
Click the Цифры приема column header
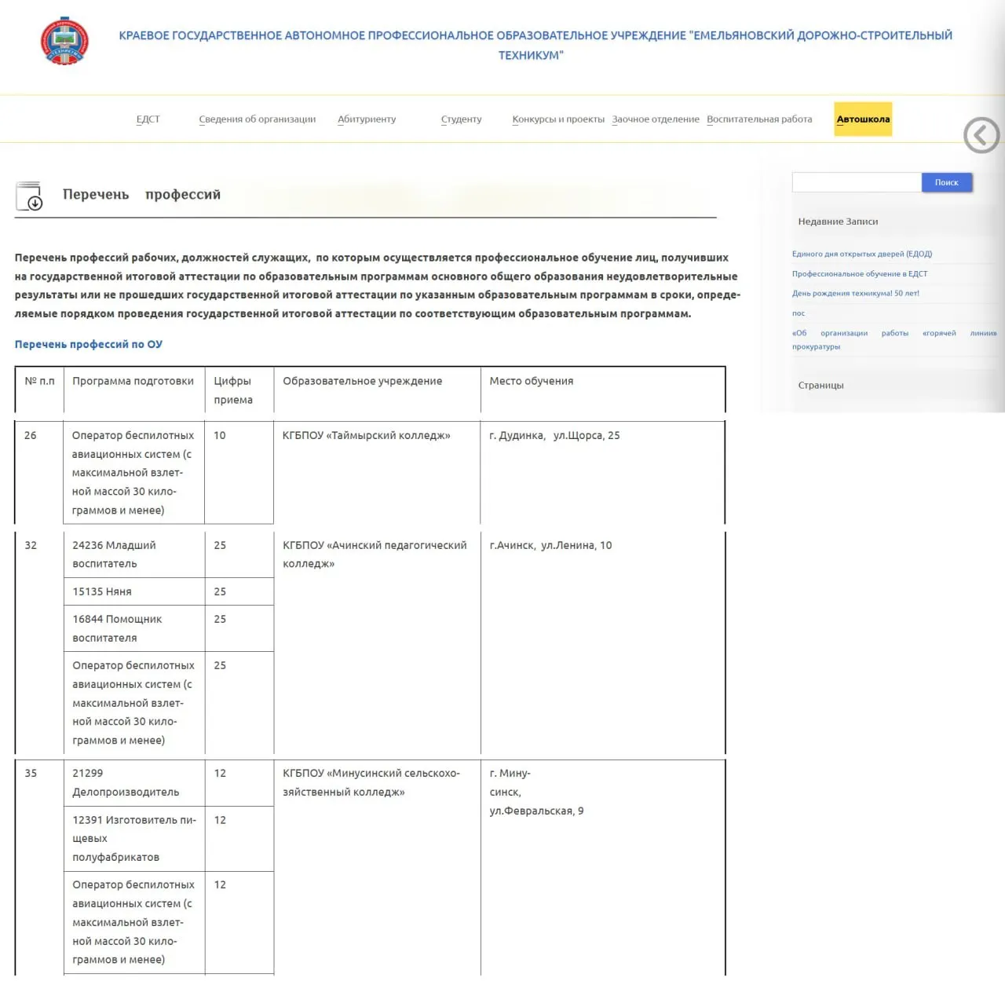(x=239, y=390)
